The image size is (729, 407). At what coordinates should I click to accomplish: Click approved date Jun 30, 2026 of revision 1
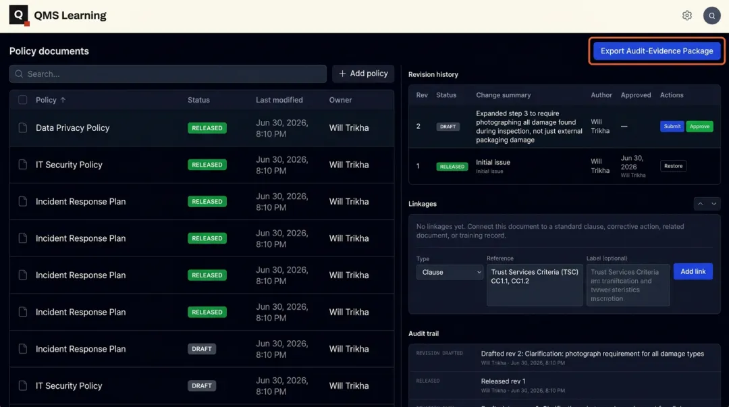pos(632,163)
